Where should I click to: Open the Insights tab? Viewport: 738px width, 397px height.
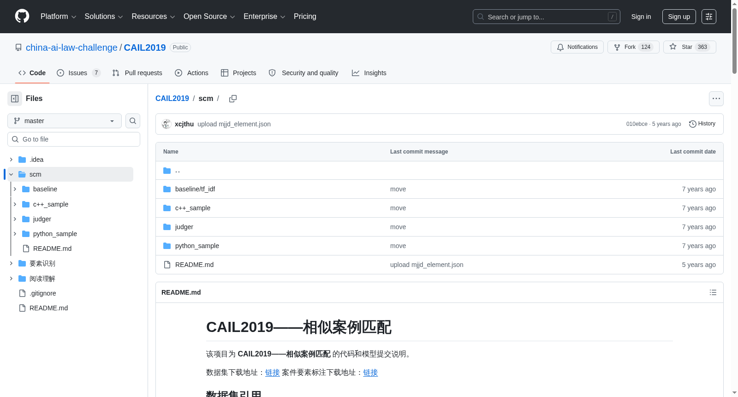pyautogui.click(x=369, y=73)
